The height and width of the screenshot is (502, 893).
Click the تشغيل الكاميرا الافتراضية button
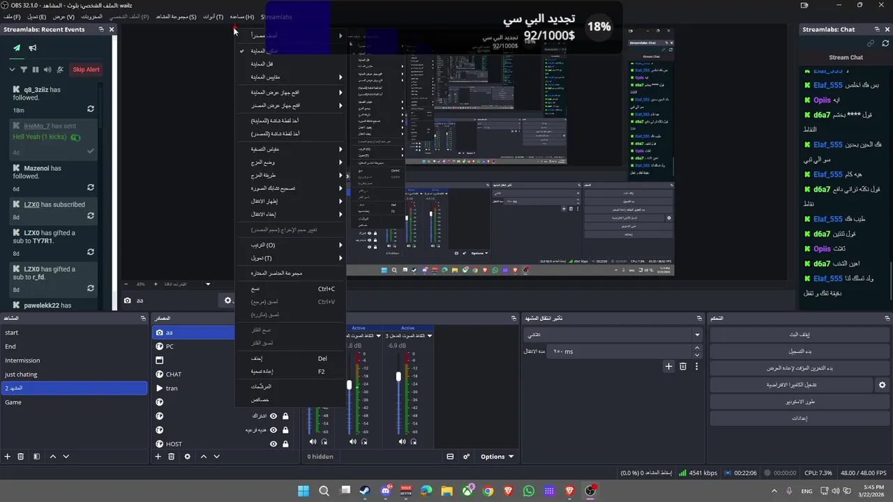pos(791,385)
